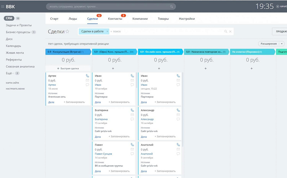The height and width of the screenshot is (178, 287).
Task: Open the Контакты tab
Action: (x=115, y=19)
